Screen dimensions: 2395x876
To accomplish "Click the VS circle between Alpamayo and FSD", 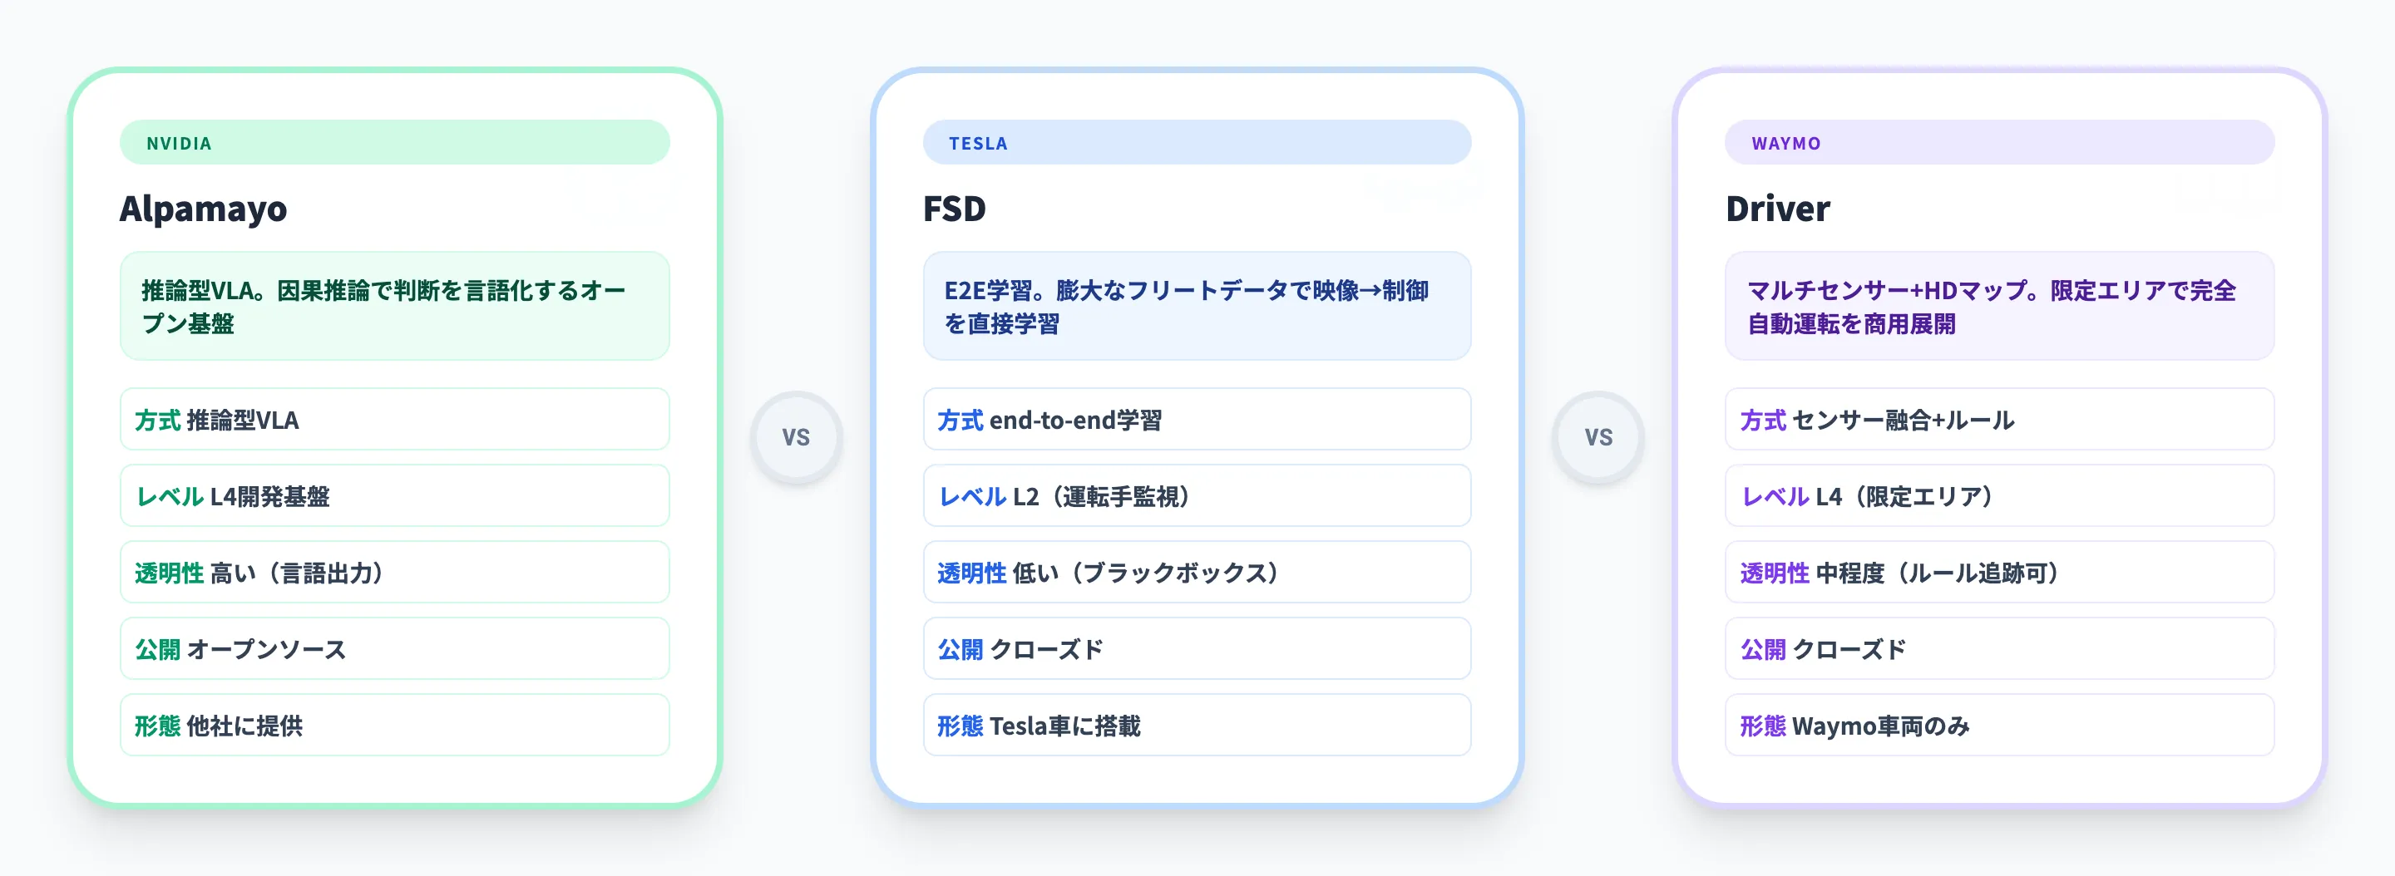I will pyautogui.click(x=796, y=437).
